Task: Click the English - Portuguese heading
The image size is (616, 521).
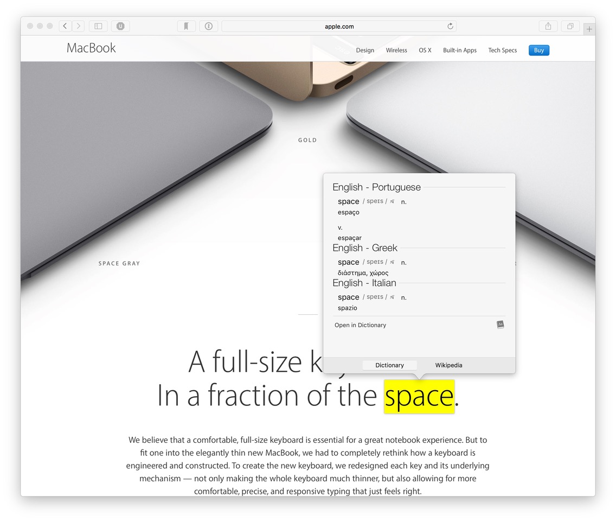Action: coord(376,187)
